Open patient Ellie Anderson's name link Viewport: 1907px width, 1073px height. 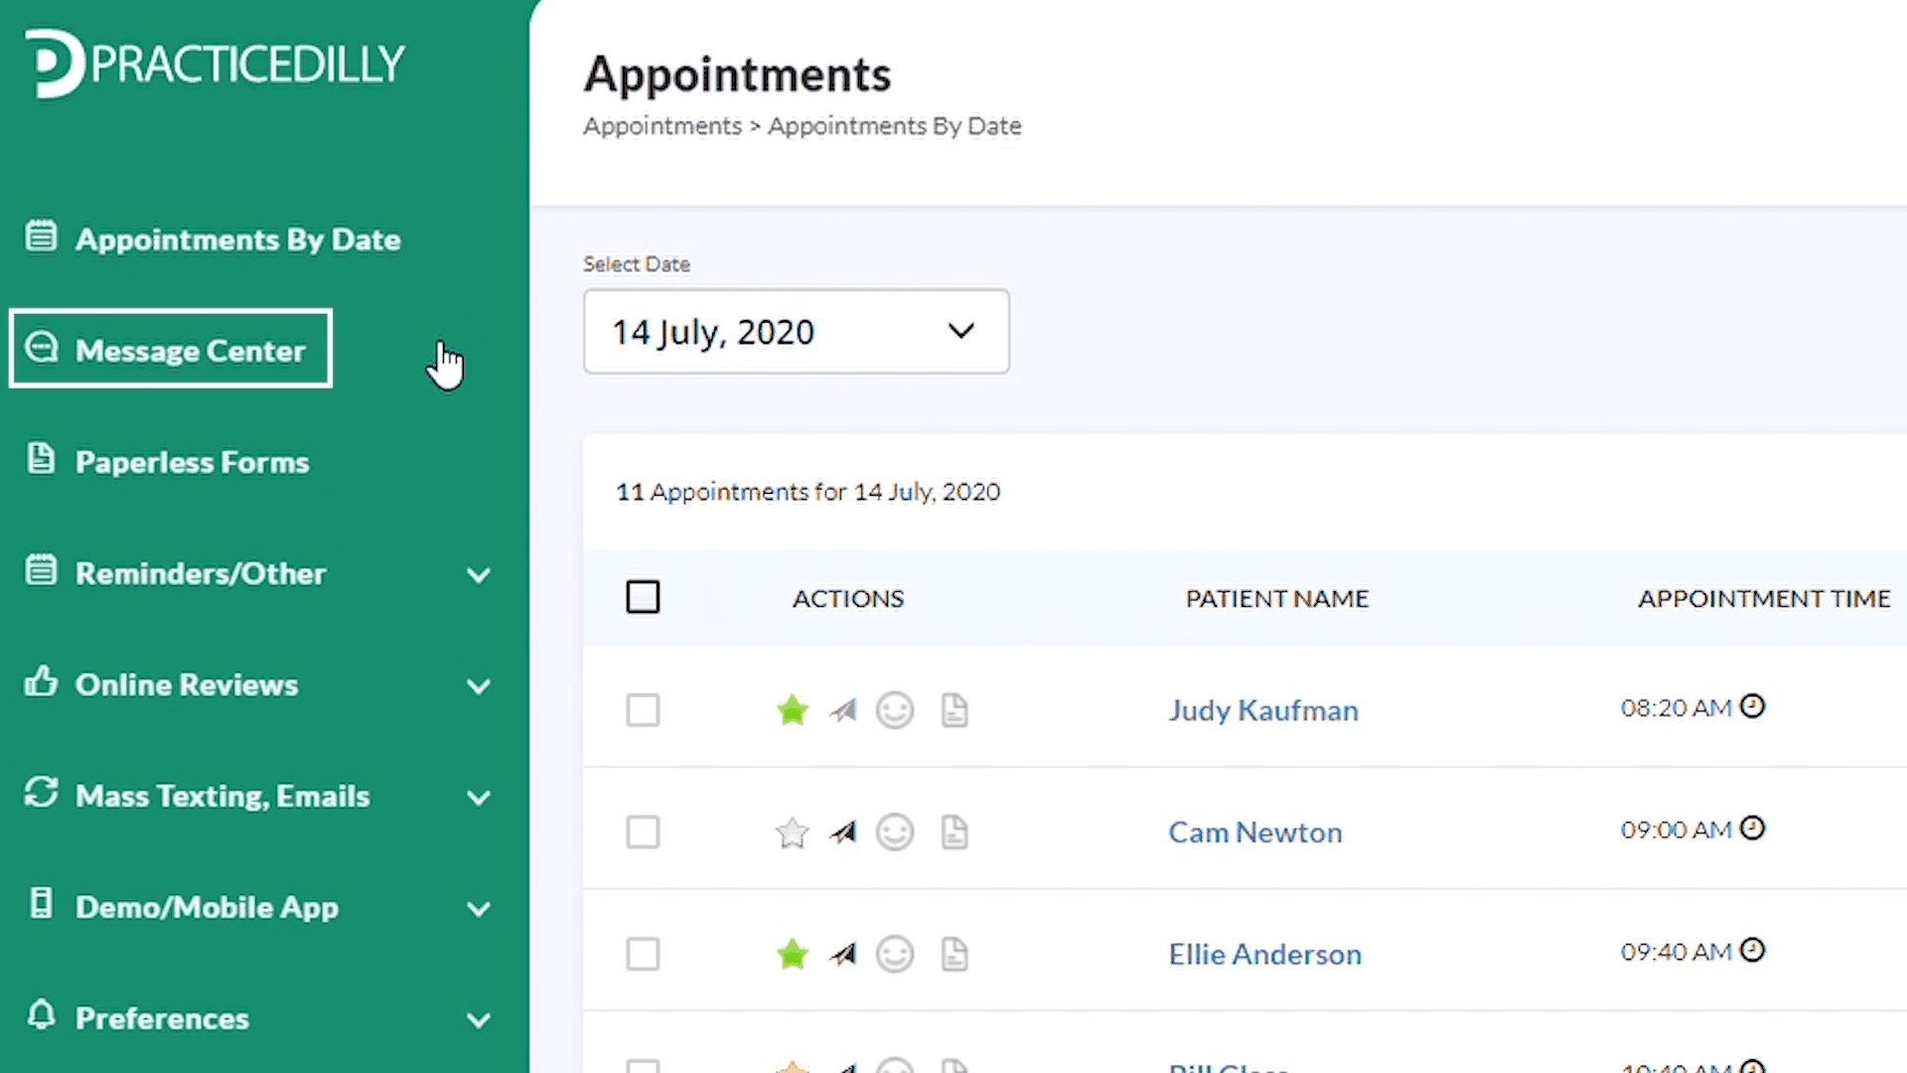[1265, 955]
